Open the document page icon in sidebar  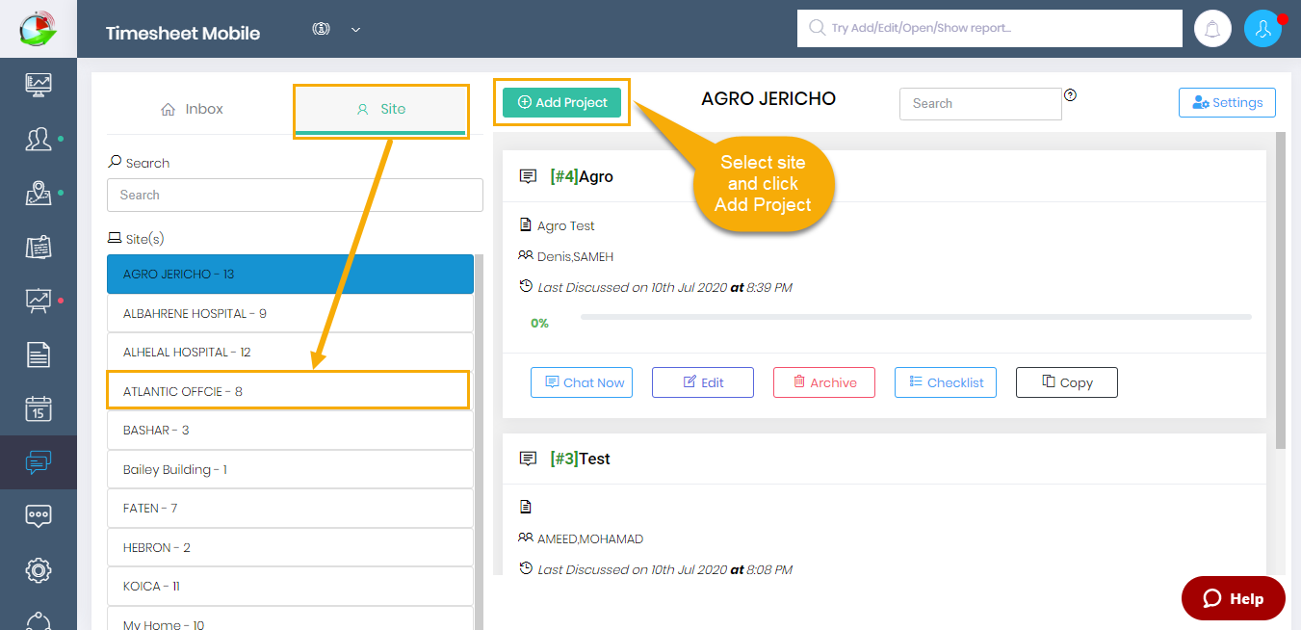pos(39,354)
